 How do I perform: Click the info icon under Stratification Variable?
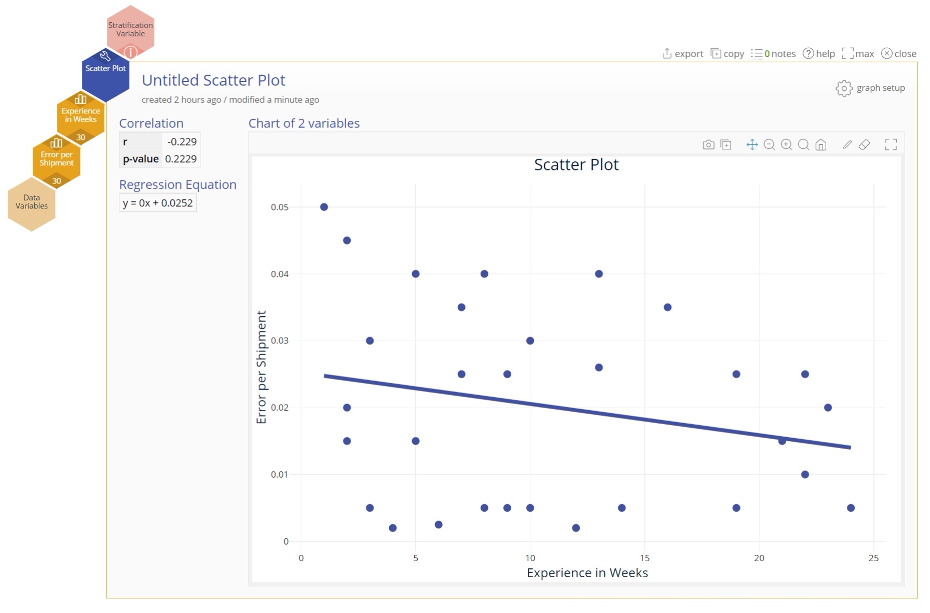click(131, 52)
